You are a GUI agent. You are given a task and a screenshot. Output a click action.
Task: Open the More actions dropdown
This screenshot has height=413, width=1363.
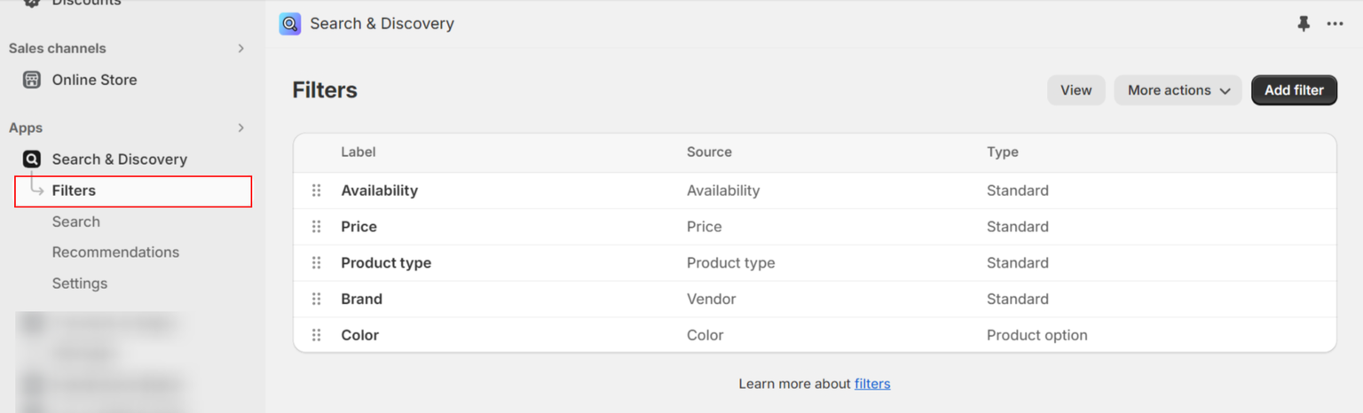click(1178, 90)
